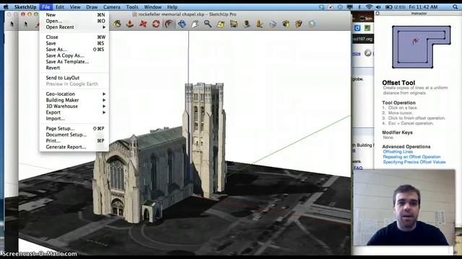
Task: Choose Open... from the File menu
Action: point(74,21)
